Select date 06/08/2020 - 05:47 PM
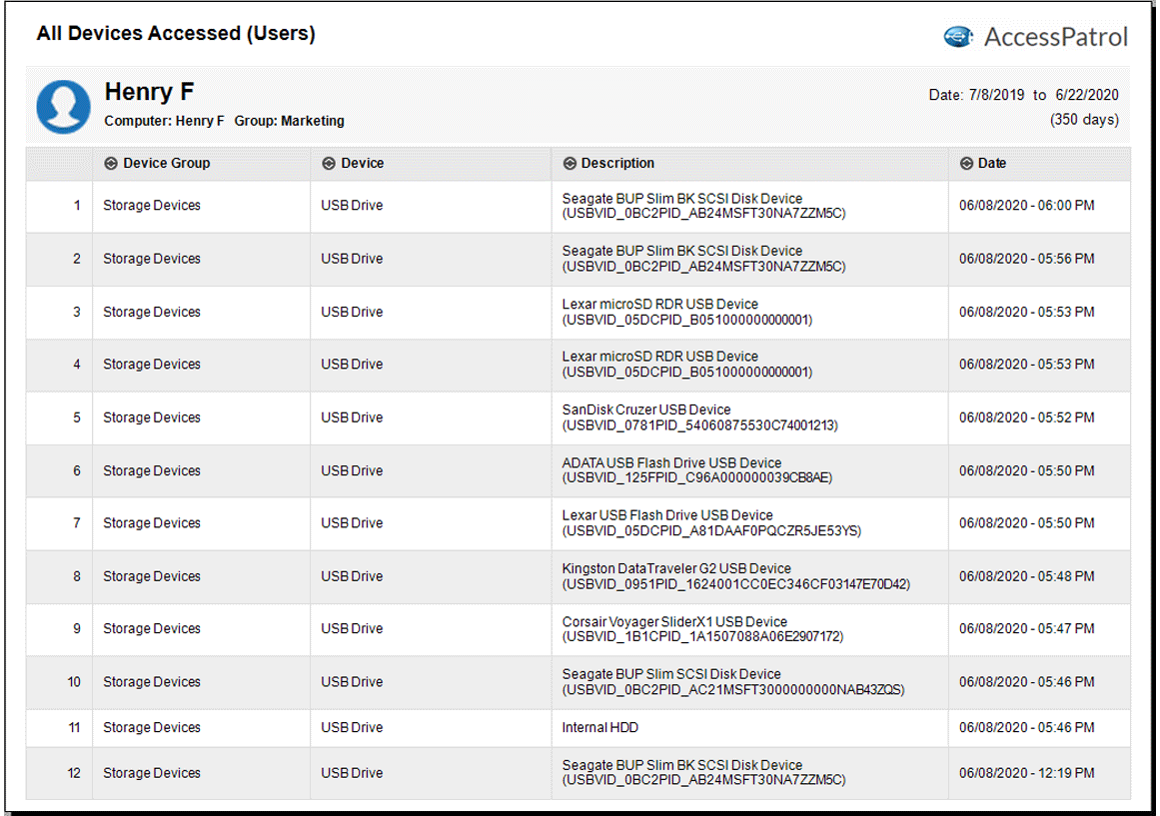 [1027, 629]
